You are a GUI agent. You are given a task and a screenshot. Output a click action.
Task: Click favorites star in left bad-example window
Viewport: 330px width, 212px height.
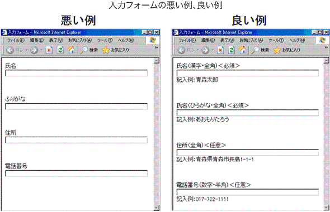coord(106,50)
